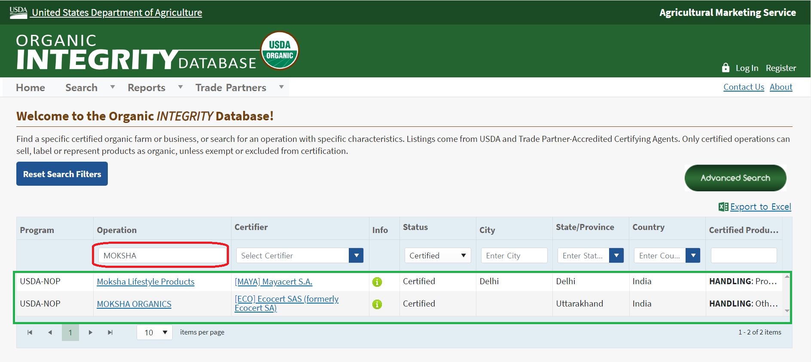Click the '1 - 2 of 2 items' text
Screen dimensions: 811x362
(760, 332)
